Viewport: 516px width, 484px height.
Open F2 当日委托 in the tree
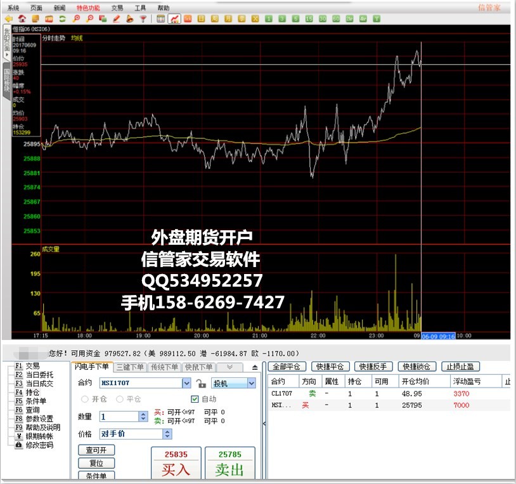coord(34,375)
